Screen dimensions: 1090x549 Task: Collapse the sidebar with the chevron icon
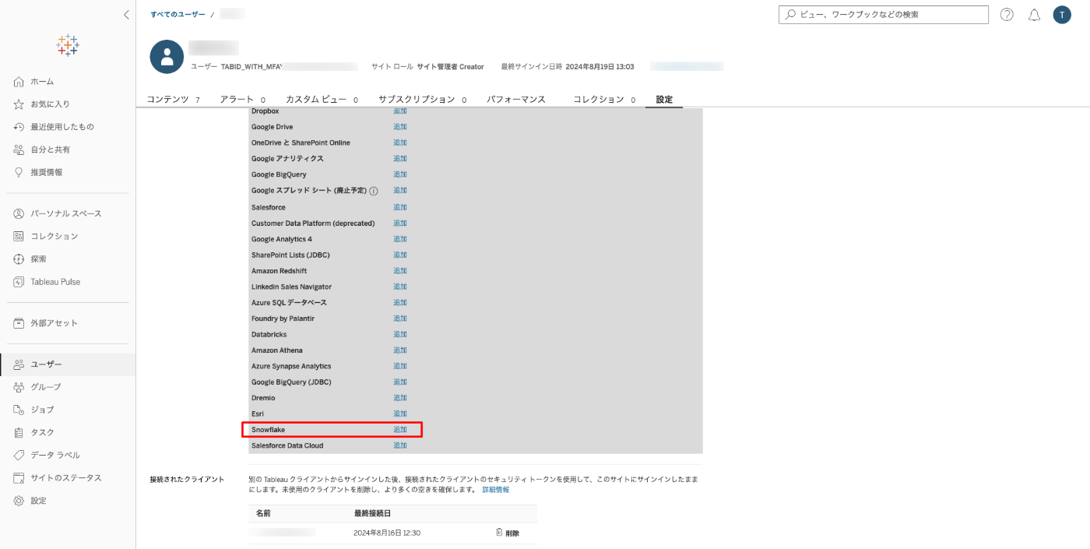tap(126, 15)
